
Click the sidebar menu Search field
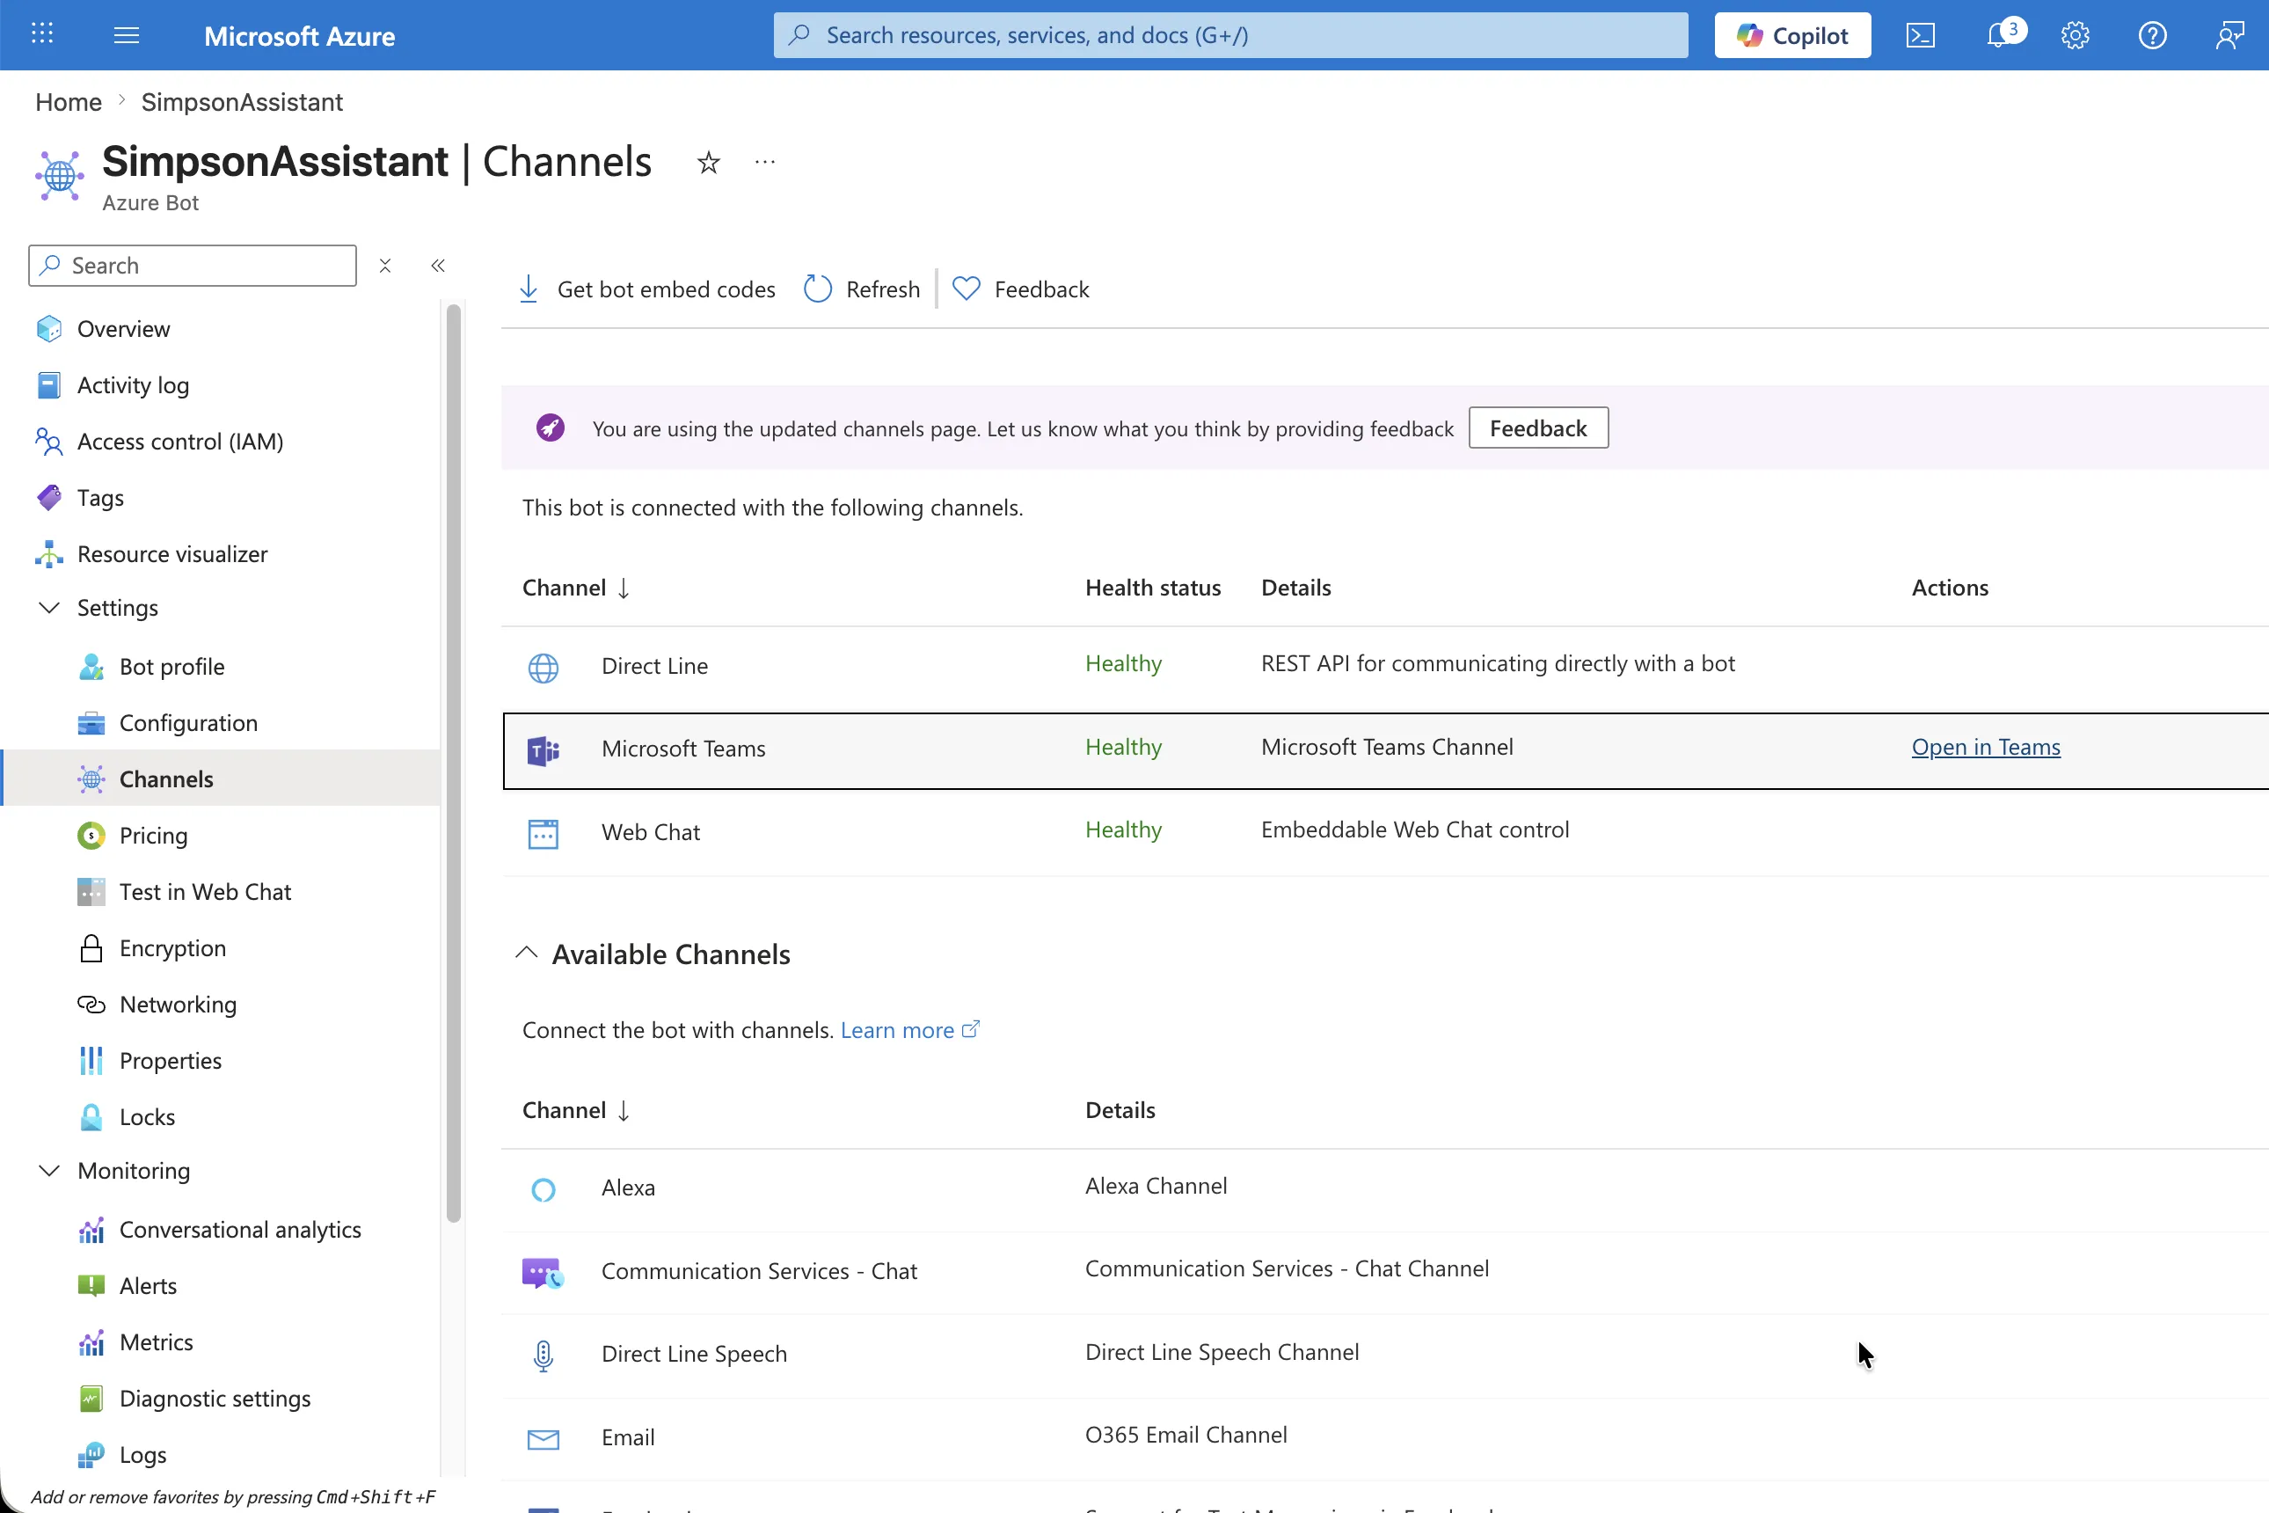pyautogui.click(x=193, y=266)
